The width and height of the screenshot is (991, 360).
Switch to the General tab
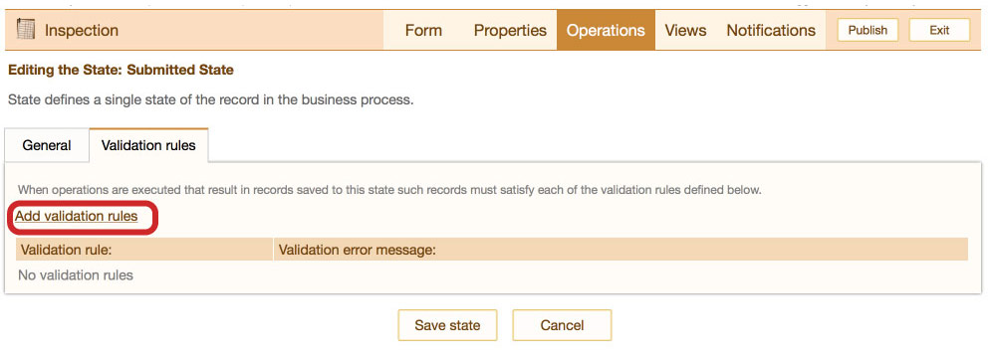click(x=47, y=145)
